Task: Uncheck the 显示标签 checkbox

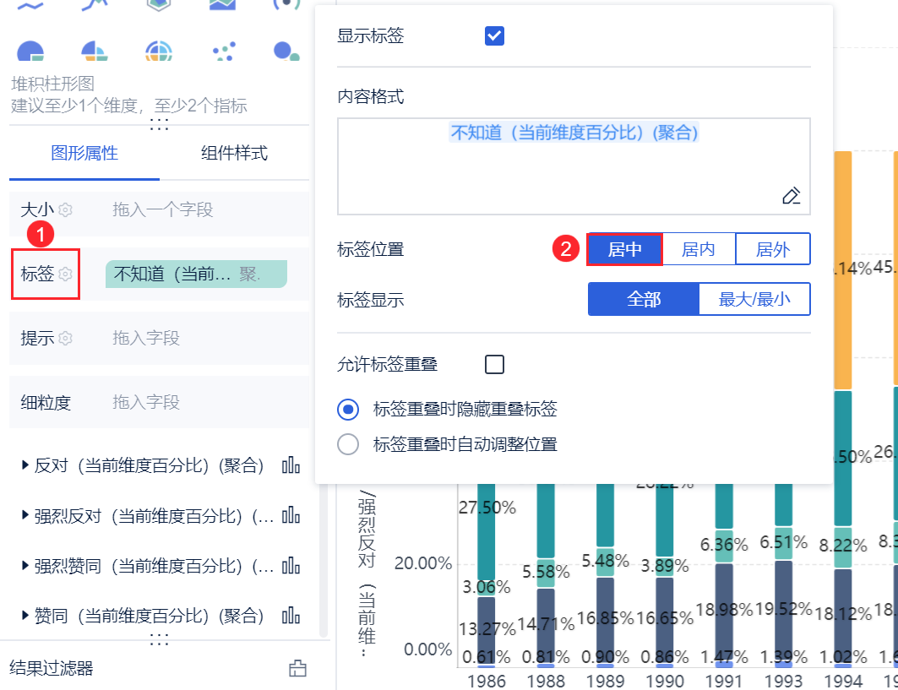Action: point(494,36)
